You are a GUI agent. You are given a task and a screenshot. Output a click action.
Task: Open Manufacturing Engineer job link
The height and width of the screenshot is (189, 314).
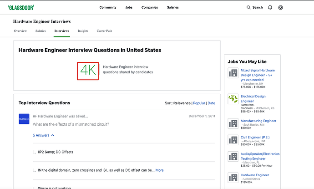[x=258, y=121]
